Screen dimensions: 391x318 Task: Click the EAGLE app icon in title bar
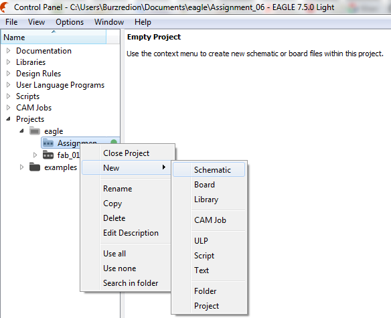coord(4,7)
